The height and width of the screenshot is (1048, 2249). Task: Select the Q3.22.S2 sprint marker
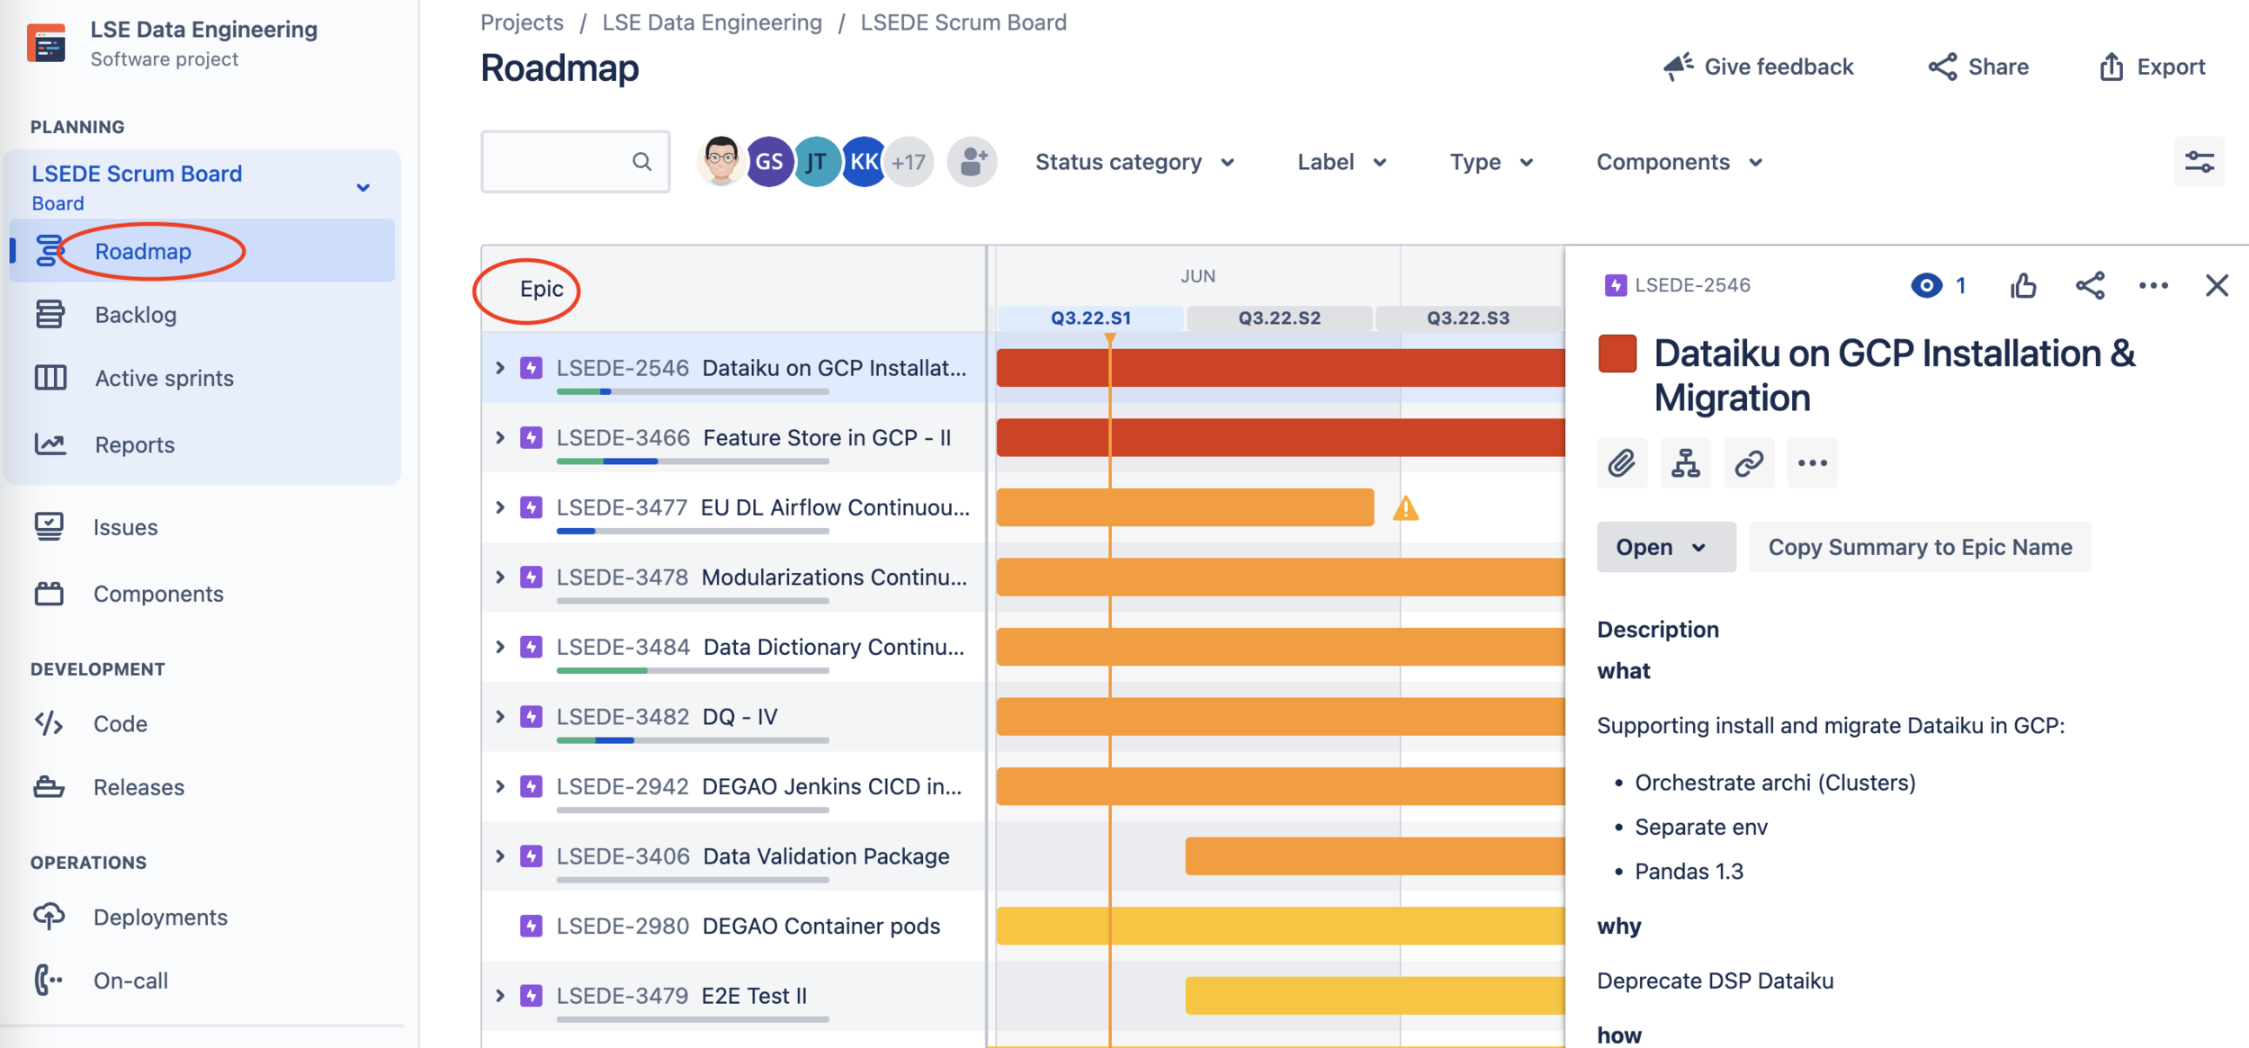[x=1279, y=318]
